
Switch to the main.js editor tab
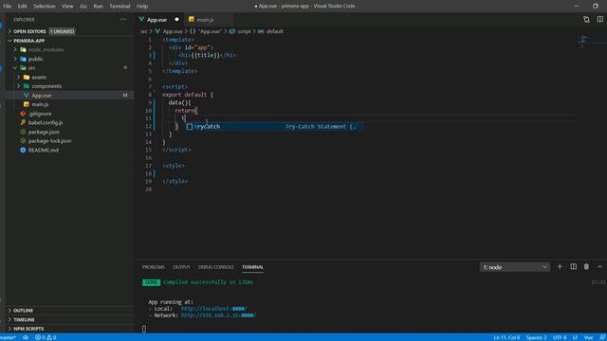pos(205,19)
